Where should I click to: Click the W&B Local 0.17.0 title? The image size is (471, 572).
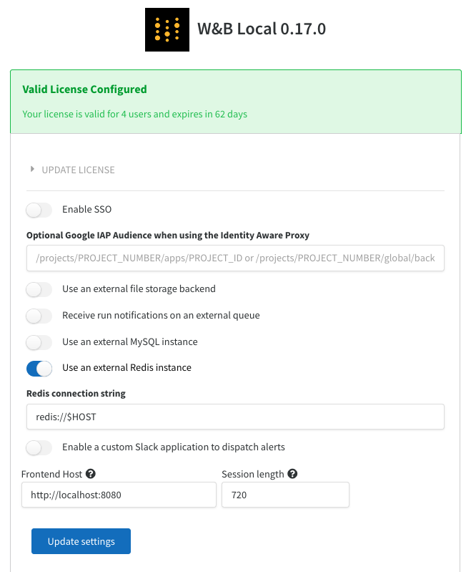click(x=262, y=29)
